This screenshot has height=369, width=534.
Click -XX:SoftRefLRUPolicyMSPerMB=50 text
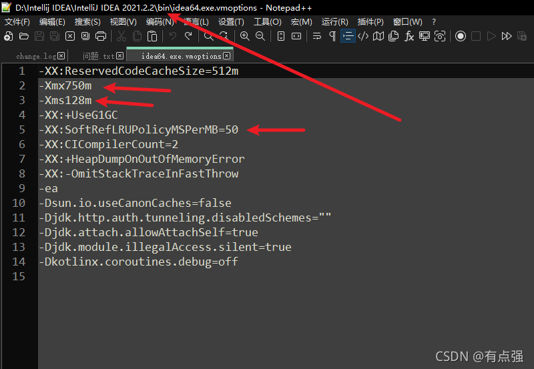(139, 129)
